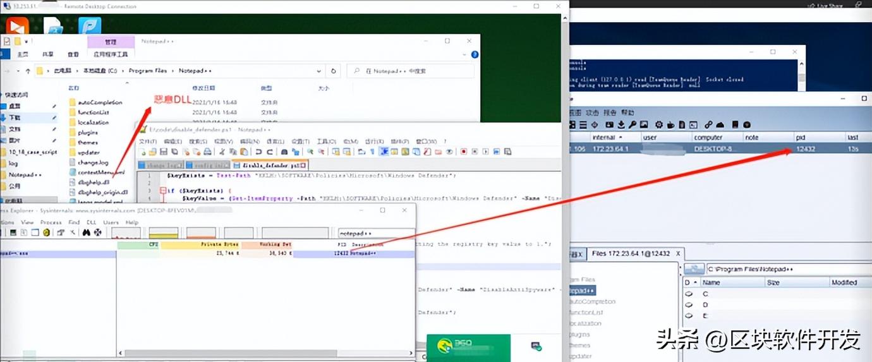Click the Zoom In icon in Notepad++ toolbar

click(310, 152)
